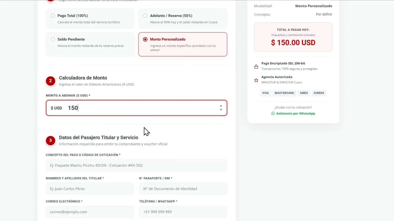The image size is (394, 221).
Task: Increase amount with the up stepper arrow
Action: [221, 106]
